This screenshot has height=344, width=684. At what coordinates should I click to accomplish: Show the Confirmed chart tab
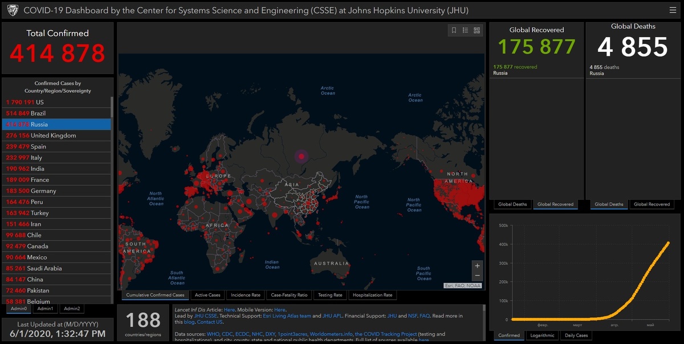click(x=509, y=335)
